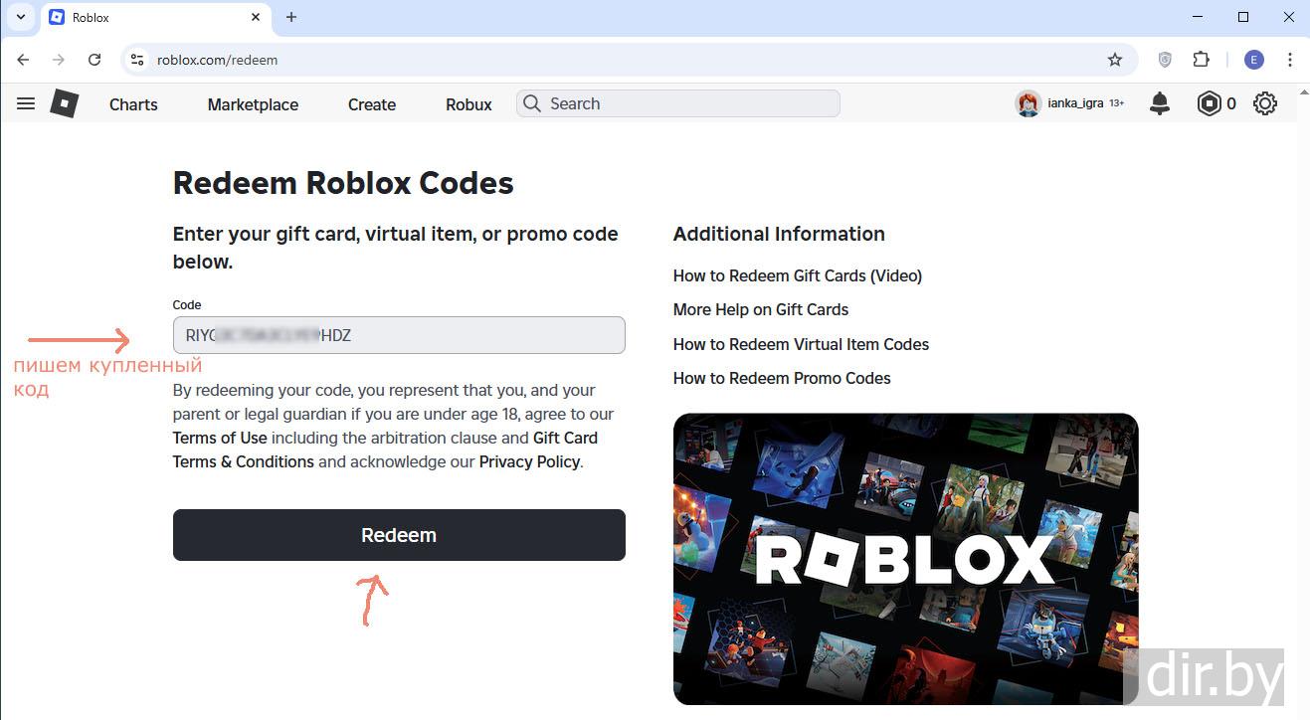Click the ianka_igra avatar picture
Viewport: 1310px width, 720px height.
[x=1028, y=103]
